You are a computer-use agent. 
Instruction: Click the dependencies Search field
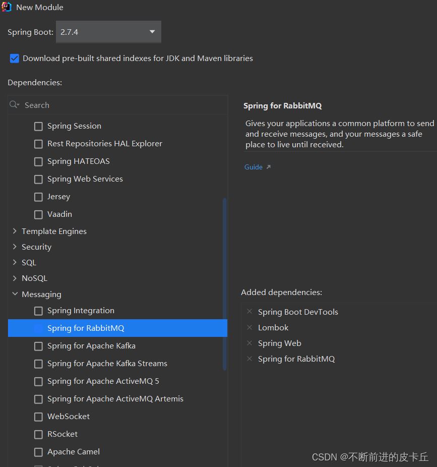click(121, 105)
